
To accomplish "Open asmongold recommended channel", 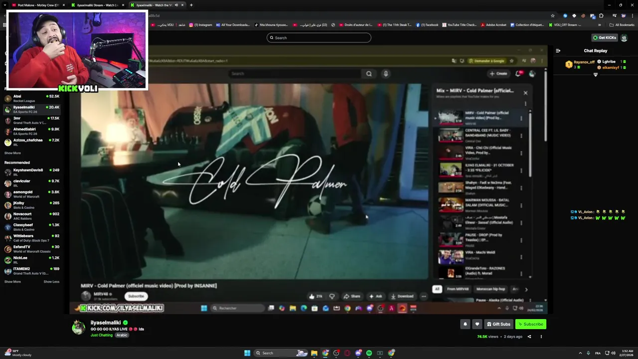I will click(32, 194).
